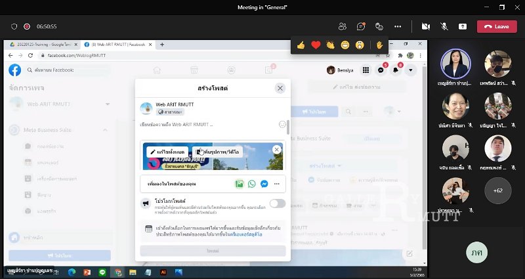Expand the Facebook account dropdown arrow
This screenshot has height=279, width=525.
411,70
